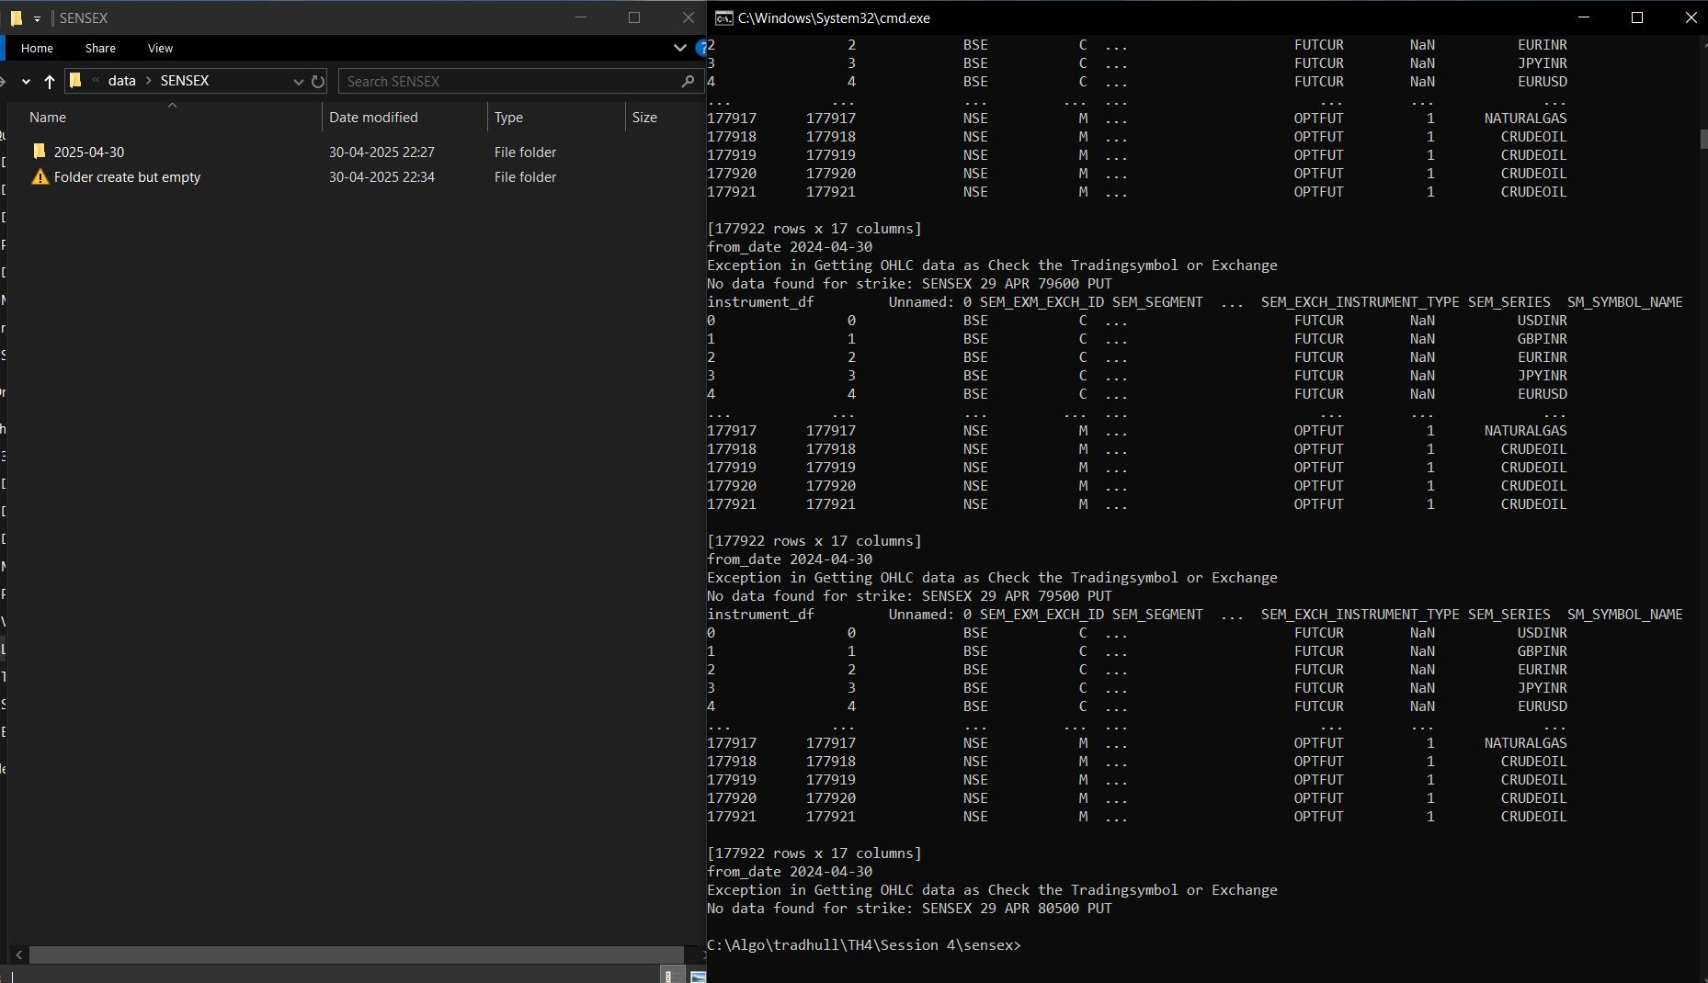Viewport: 1708px width, 983px height.
Task: Expand the hidden path chevrons before 'data'
Action: pyautogui.click(x=96, y=81)
